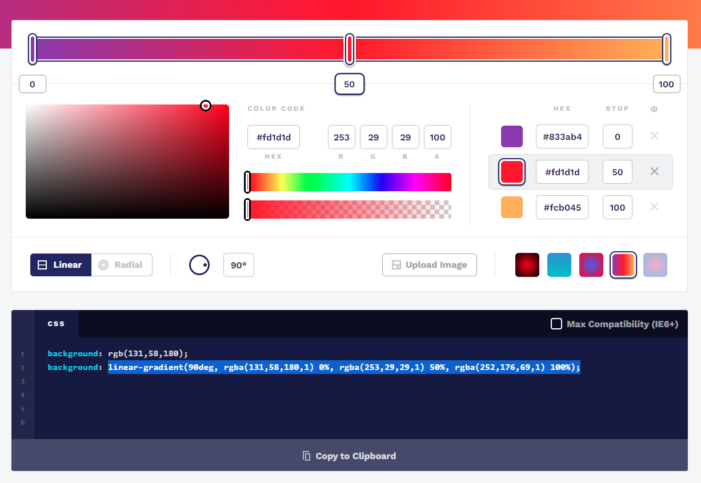Switch to the CSS tab
Screen dimensions: 701x483
(56, 323)
